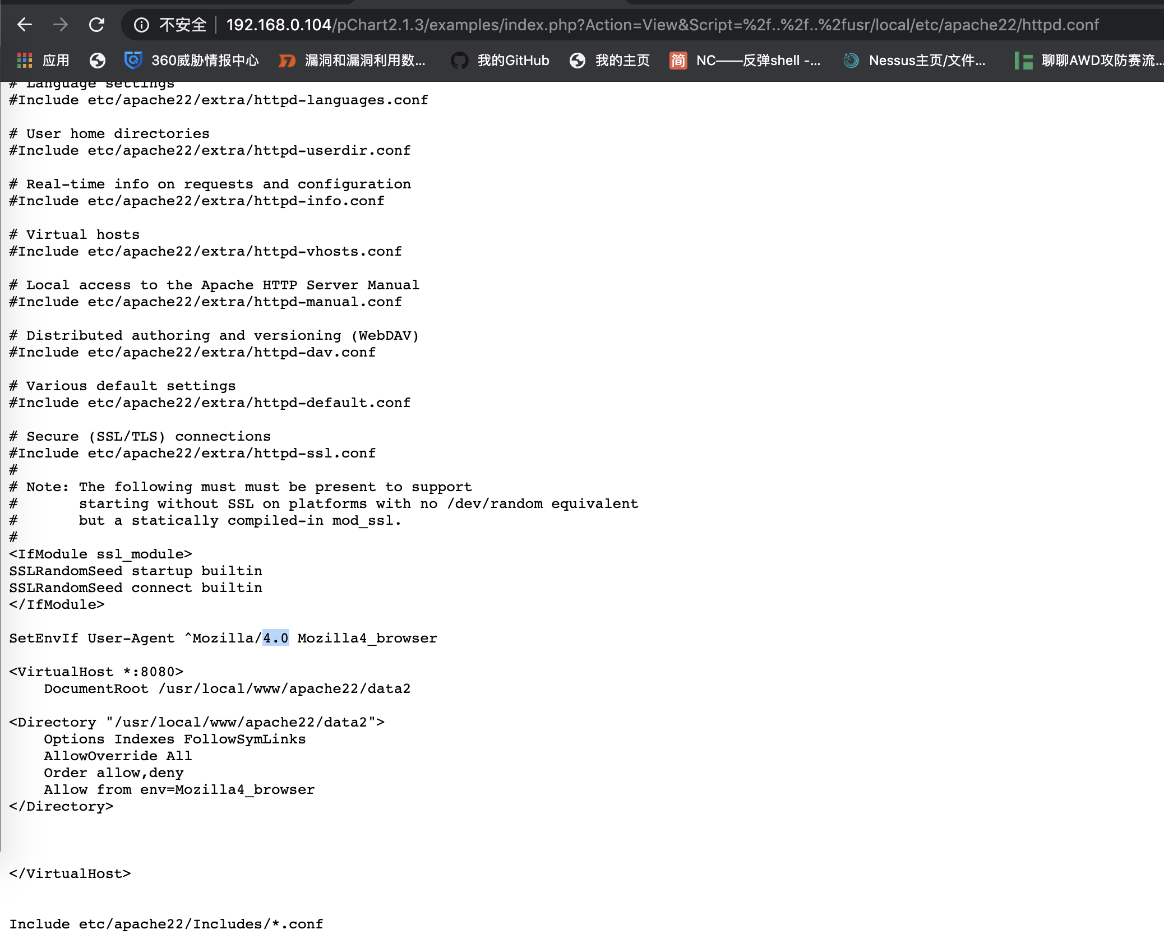
Task: Click the DocumentRoot data2 path line
Action: pos(227,688)
